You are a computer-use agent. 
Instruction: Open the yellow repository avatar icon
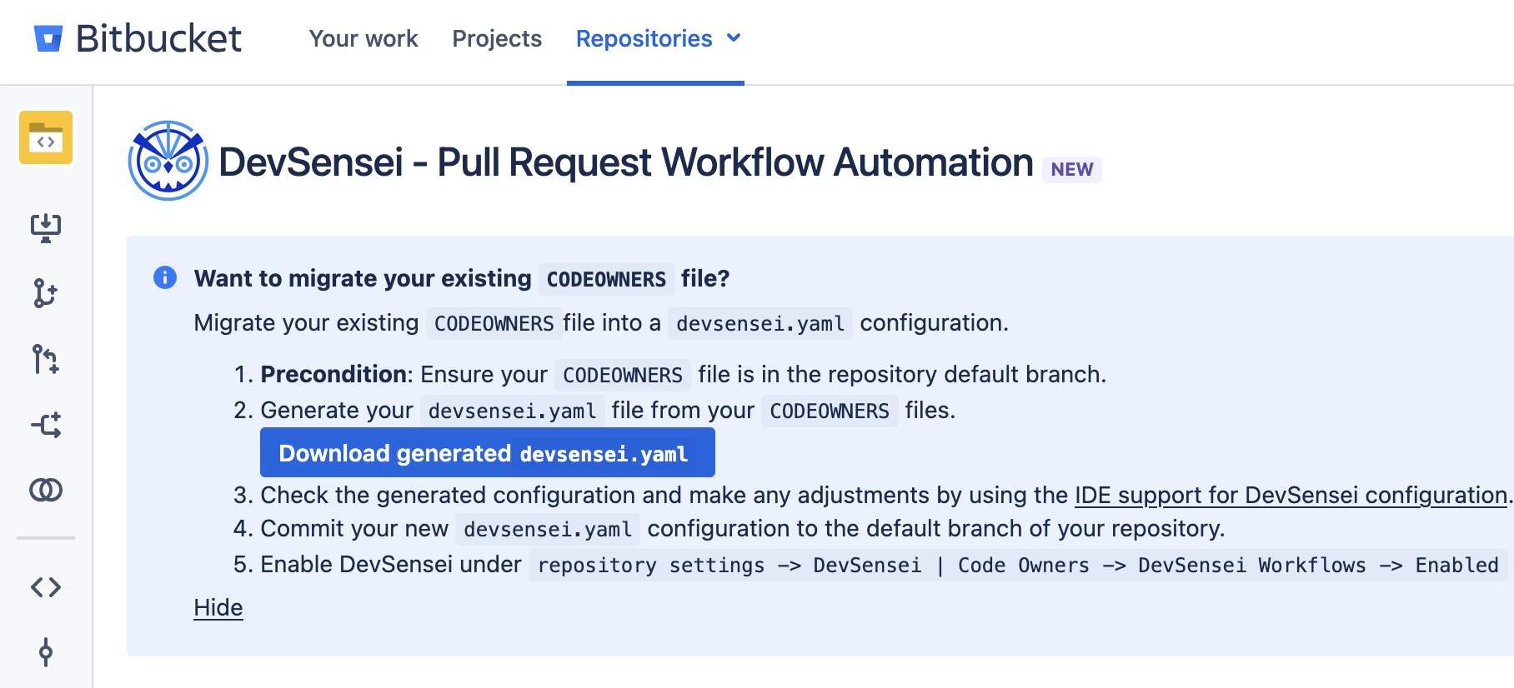[x=46, y=137]
